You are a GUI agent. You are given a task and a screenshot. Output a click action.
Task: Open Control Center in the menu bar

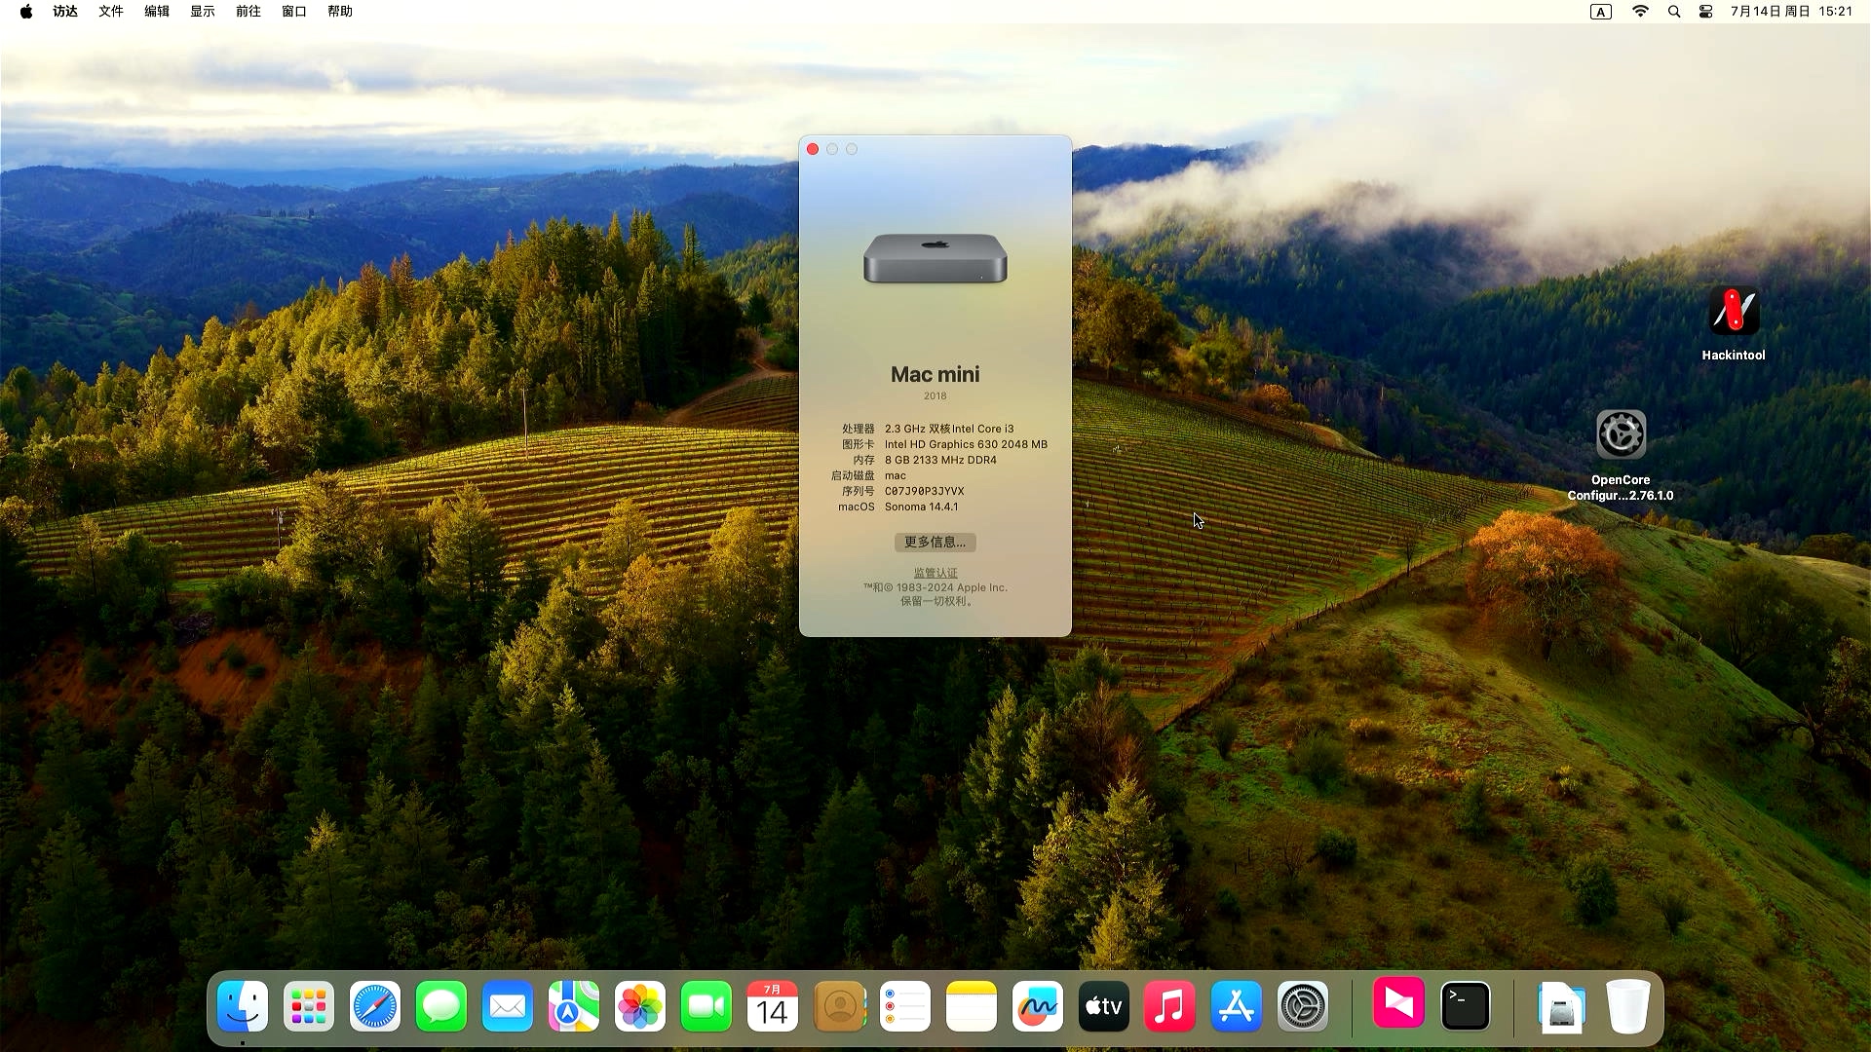(1706, 12)
